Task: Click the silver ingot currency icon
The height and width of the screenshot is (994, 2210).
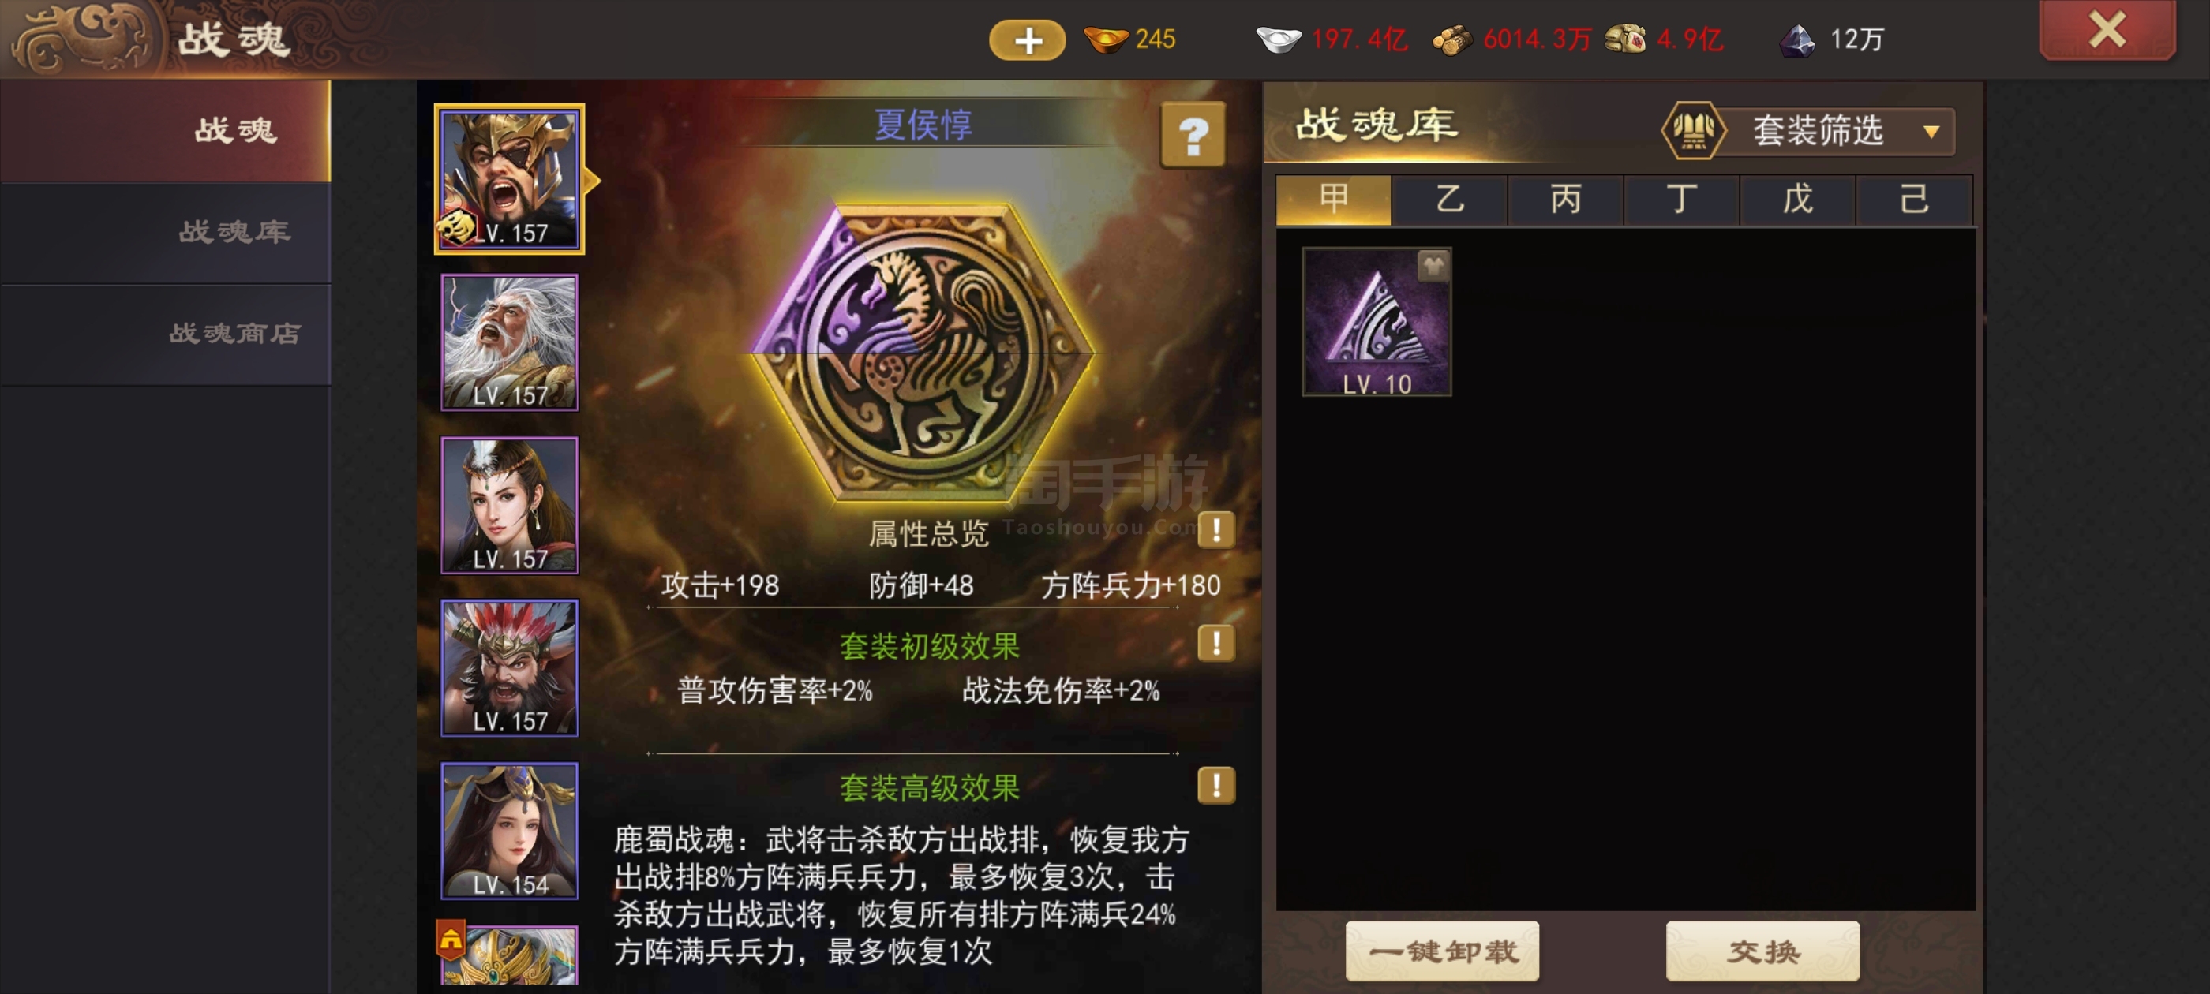Action: click(1279, 39)
